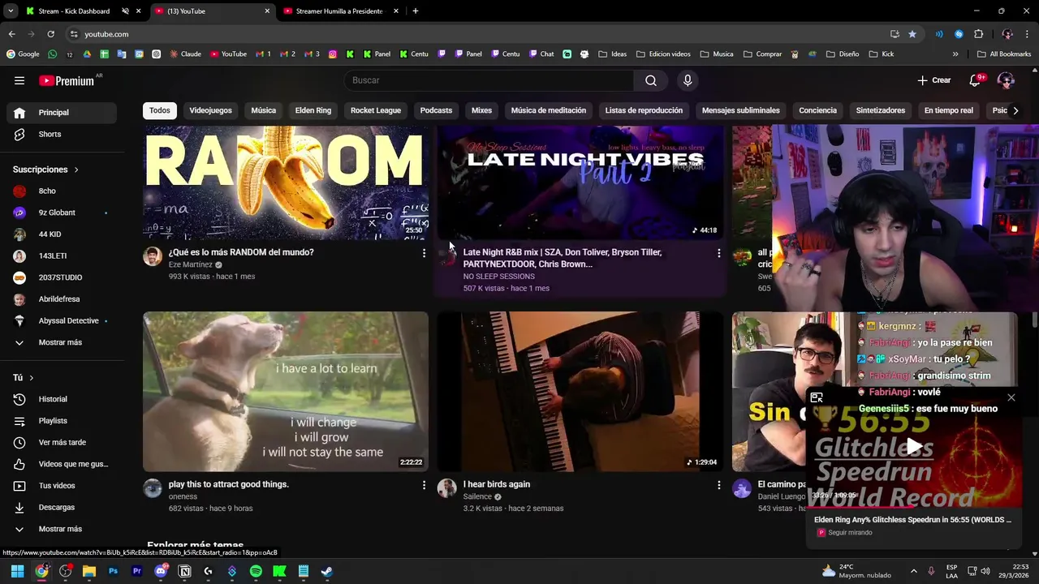The width and height of the screenshot is (1039, 584).
Task: Expand the Tú section chevron
Action: (x=32, y=378)
